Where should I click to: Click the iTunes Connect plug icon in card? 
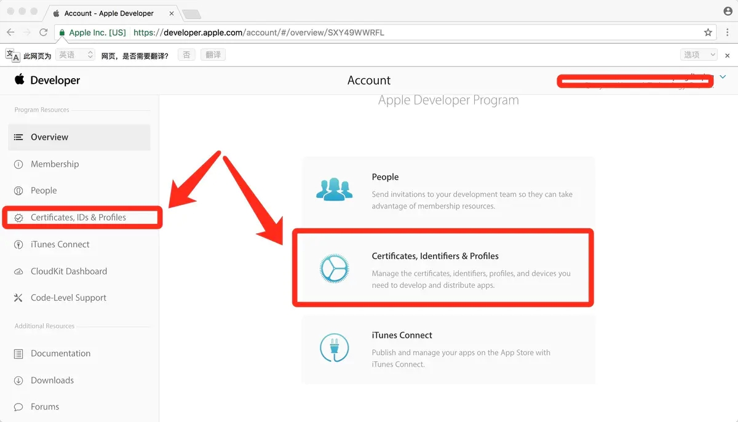[335, 348]
